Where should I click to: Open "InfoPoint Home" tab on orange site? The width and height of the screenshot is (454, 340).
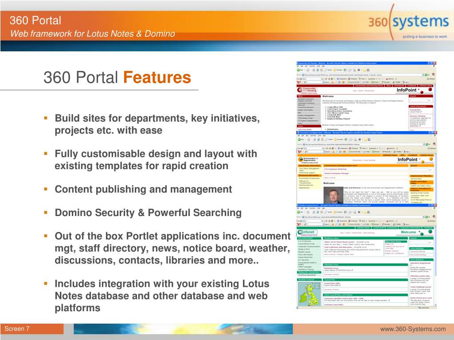coord(390,155)
